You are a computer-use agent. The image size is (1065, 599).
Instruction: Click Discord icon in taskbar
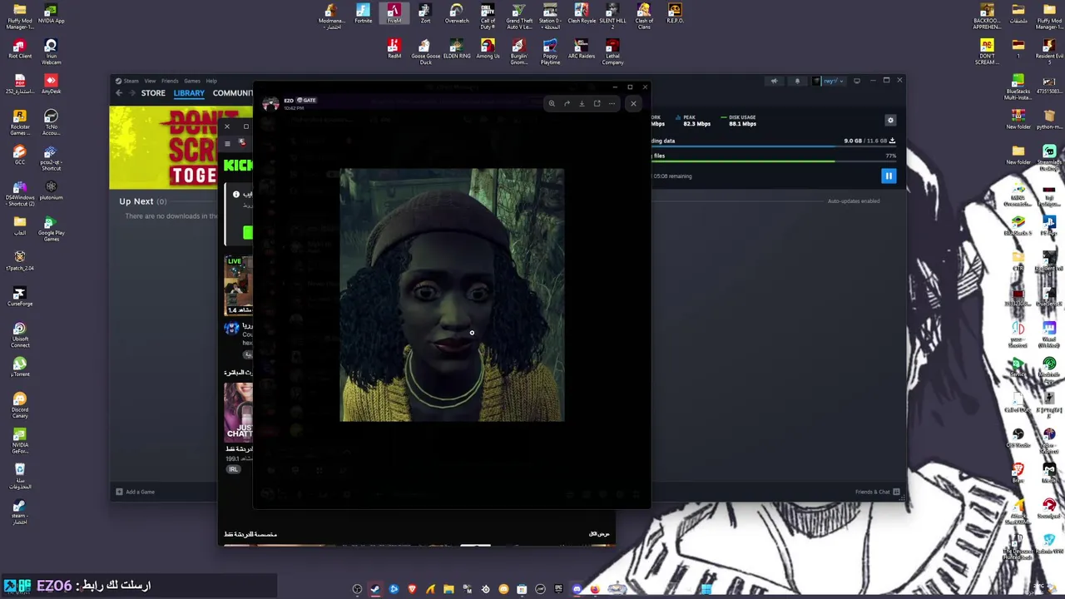(577, 589)
